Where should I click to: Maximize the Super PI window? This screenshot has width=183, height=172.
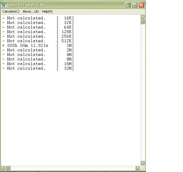click(x=135, y=5)
